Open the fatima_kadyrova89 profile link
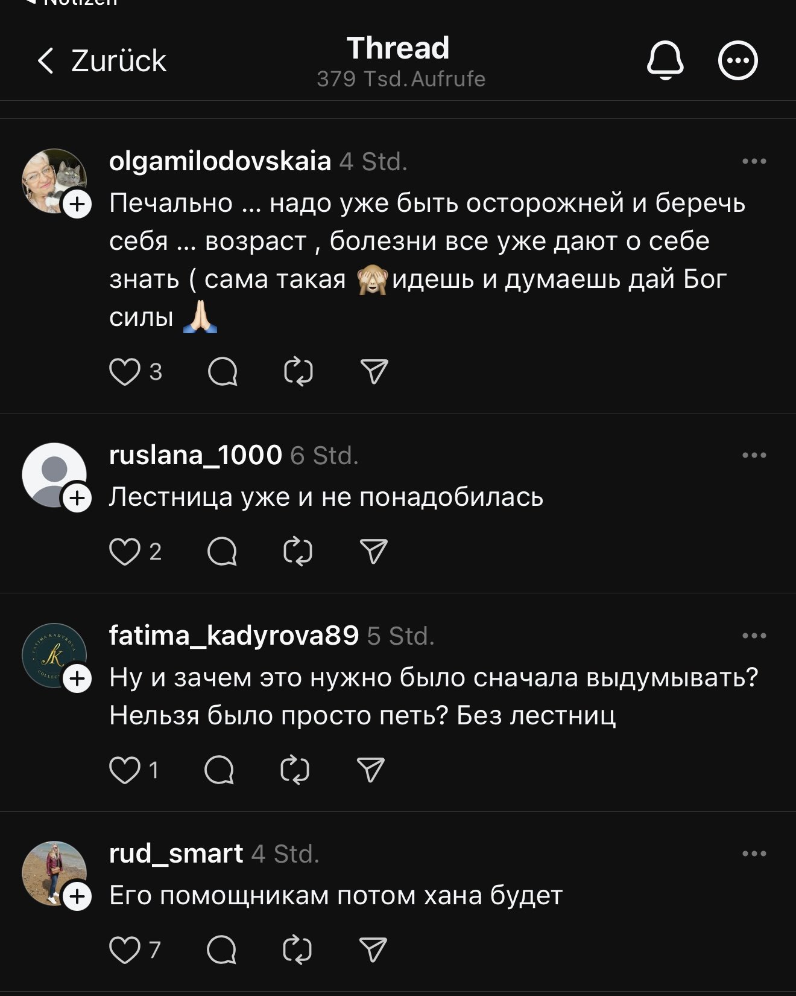The image size is (796, 996). (x=233, y=636)
